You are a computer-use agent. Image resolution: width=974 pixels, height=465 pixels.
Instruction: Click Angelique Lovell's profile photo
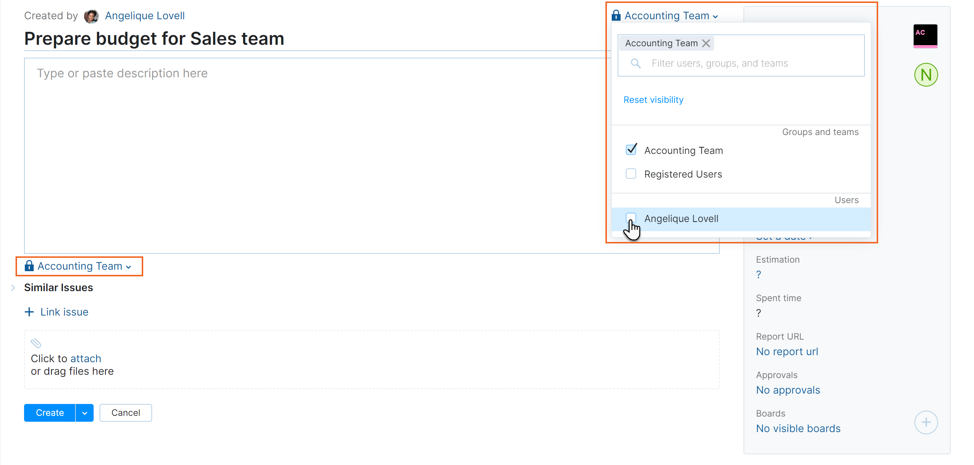click(x=91, y=16)
